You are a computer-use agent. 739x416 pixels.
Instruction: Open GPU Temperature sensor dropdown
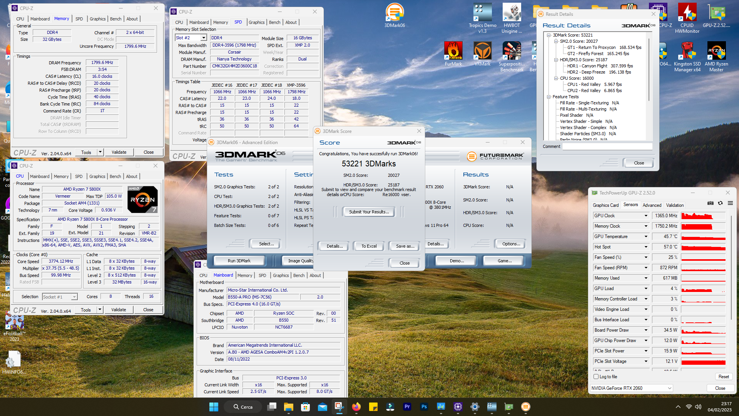[x=646, y=237]
